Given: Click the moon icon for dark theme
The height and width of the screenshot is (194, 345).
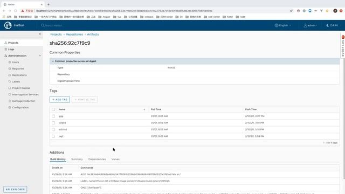Looking at the screenshot, I should (x=328, y=25).
